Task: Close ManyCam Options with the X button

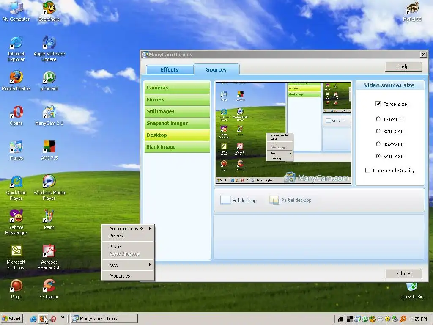Action: (424, 55)
